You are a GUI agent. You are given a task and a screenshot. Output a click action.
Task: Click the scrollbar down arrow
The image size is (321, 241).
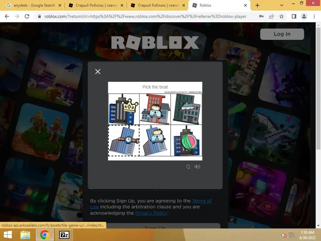click(318, 226)
